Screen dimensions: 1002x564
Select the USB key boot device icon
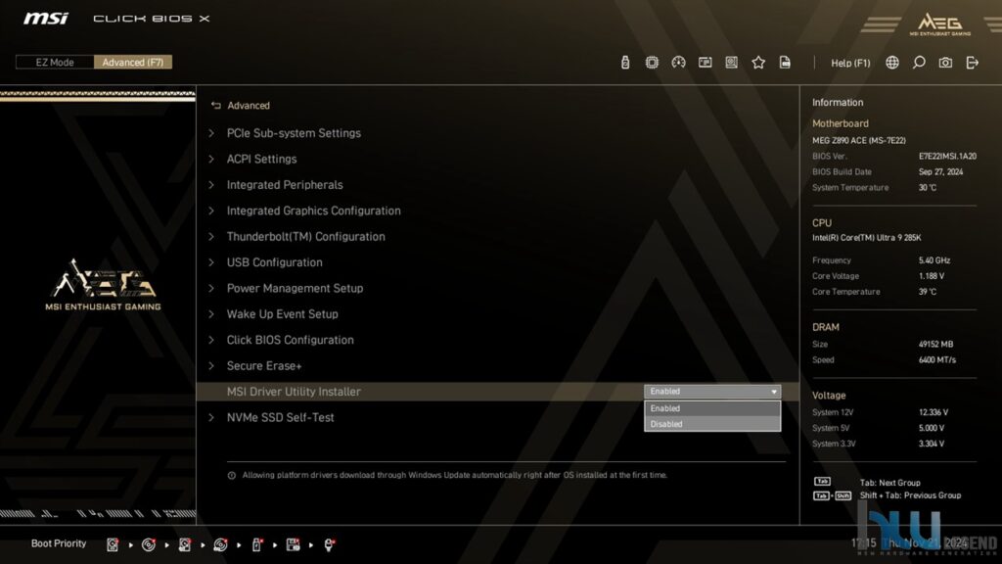pyautogui.click(x=257, y=544)
